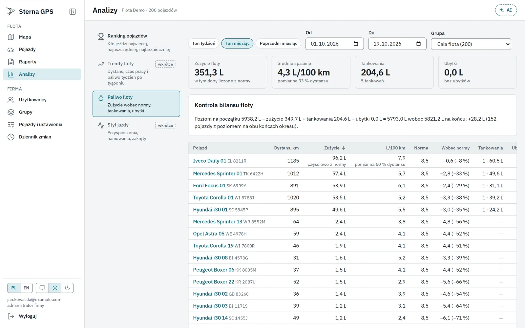The image size is (525, 328).
Task: Open the Mapa map icon
Action: (11, 37)
